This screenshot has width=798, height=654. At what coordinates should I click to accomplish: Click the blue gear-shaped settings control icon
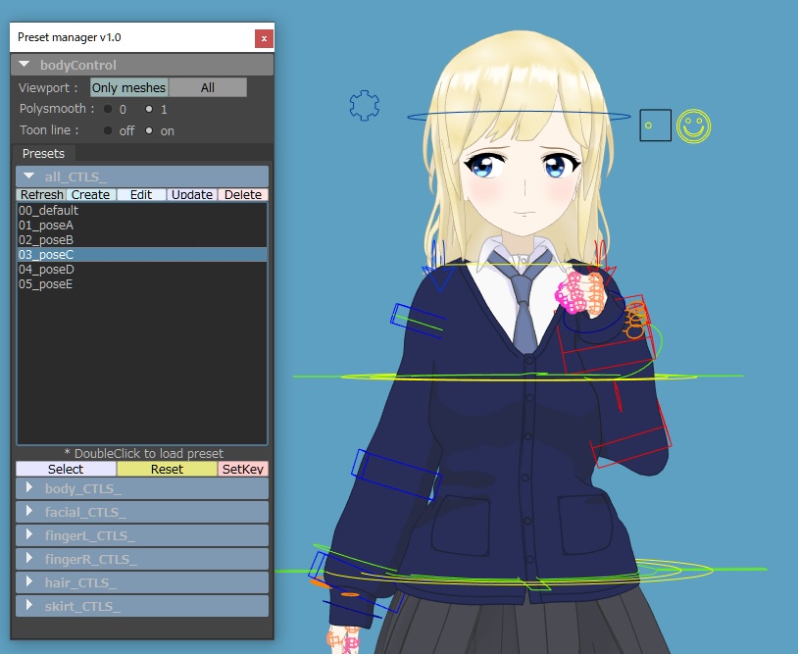point(365,106)
